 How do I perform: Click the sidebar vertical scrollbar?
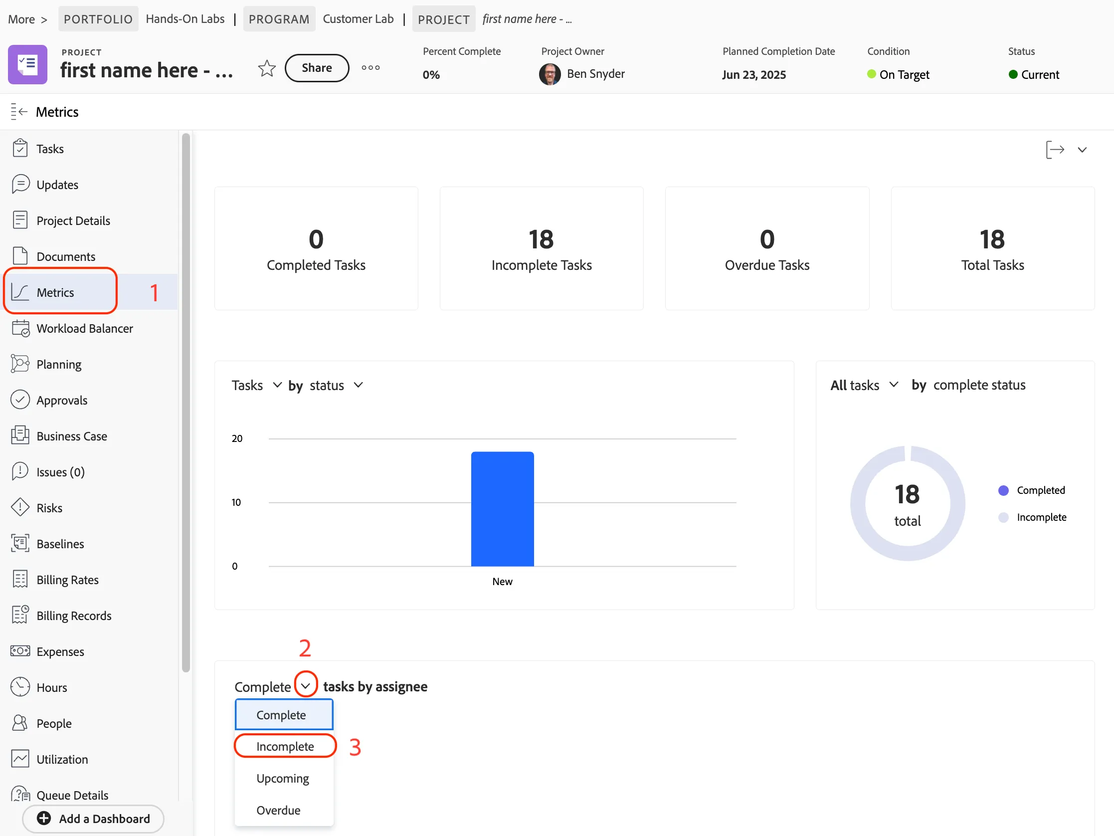click(x=186, y=402)
